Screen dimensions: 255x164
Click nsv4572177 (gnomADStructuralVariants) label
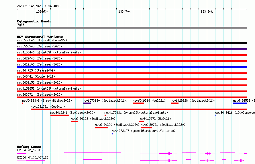pyautogui.click(x=144, y=131)
